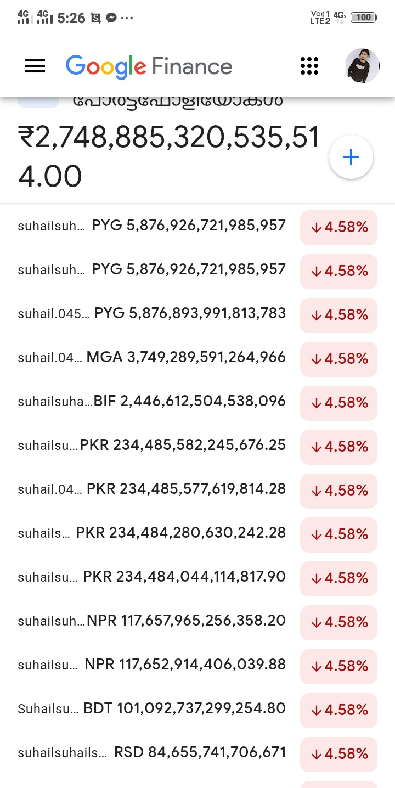Tap the 4.58% badge beside MGA 3,749,289,591,264,966

[x=338, y=359]
